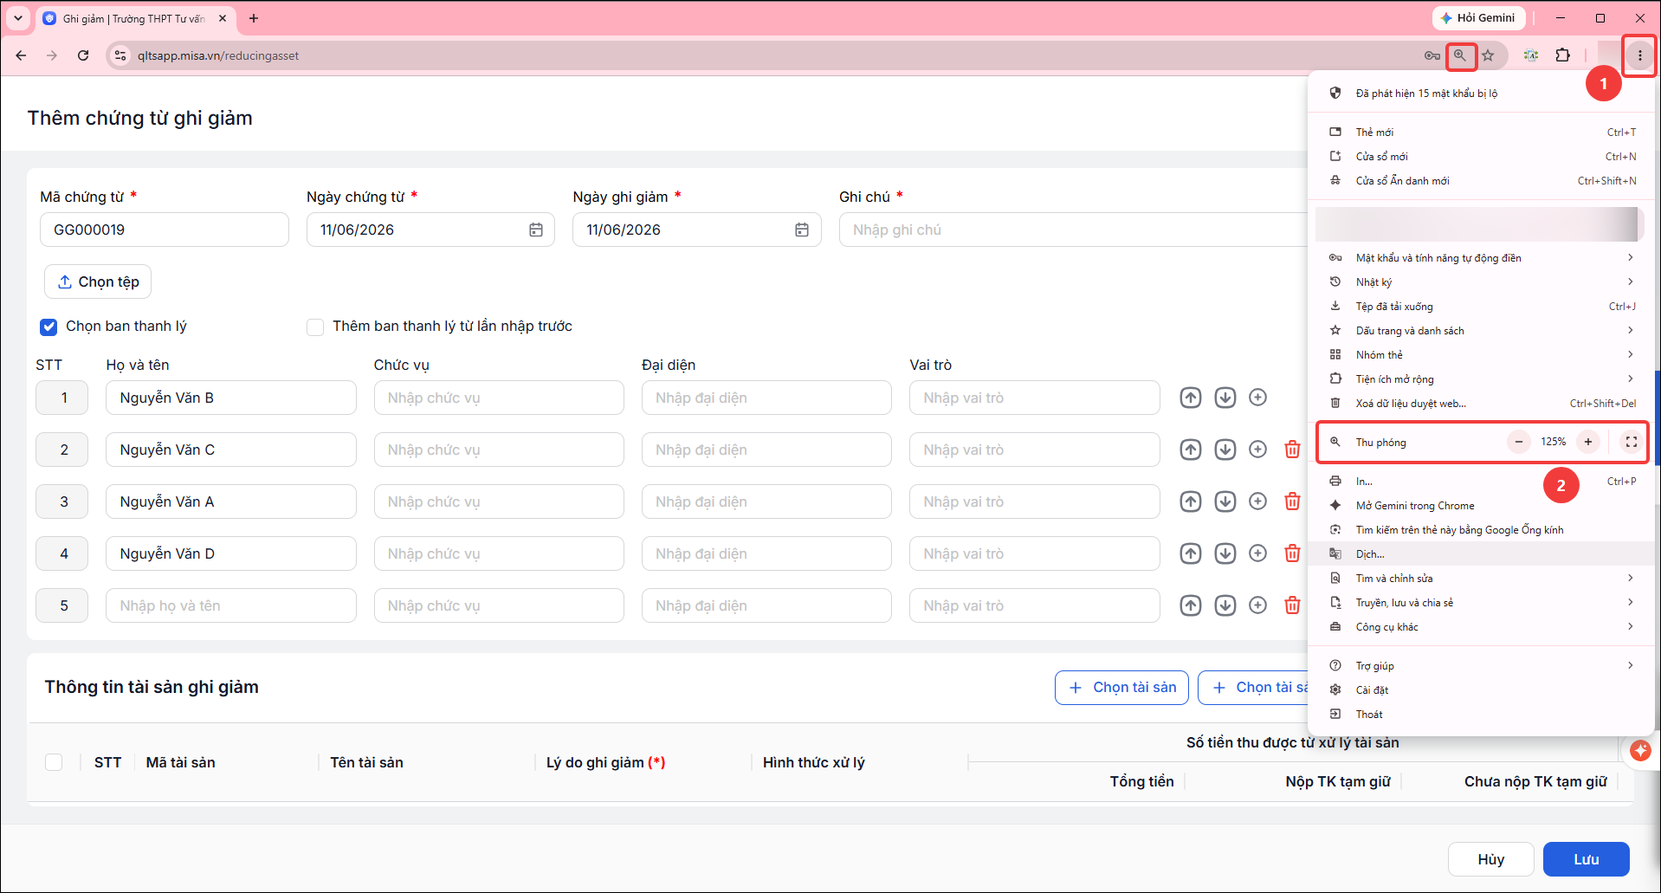The image size is (1661, 893).
Task: Click the password key icon in address bar
Action: click(x=1432, y=55)
